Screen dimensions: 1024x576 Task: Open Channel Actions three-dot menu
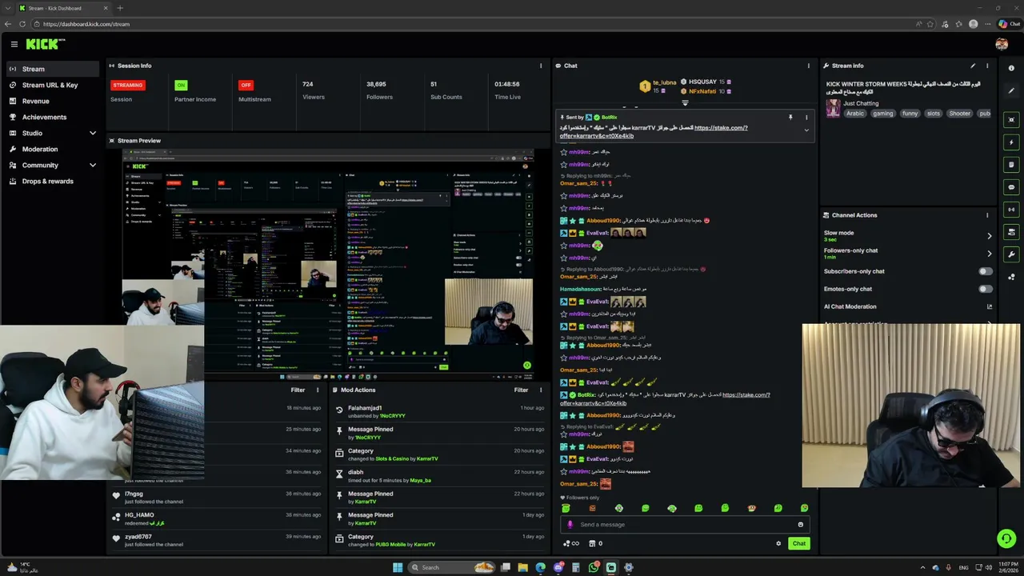point(987,215)
